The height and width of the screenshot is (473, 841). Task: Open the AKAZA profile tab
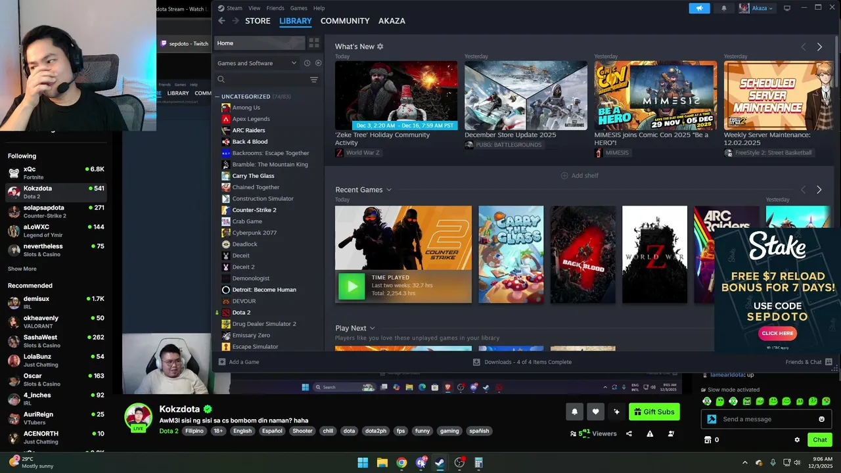point(392,21)
